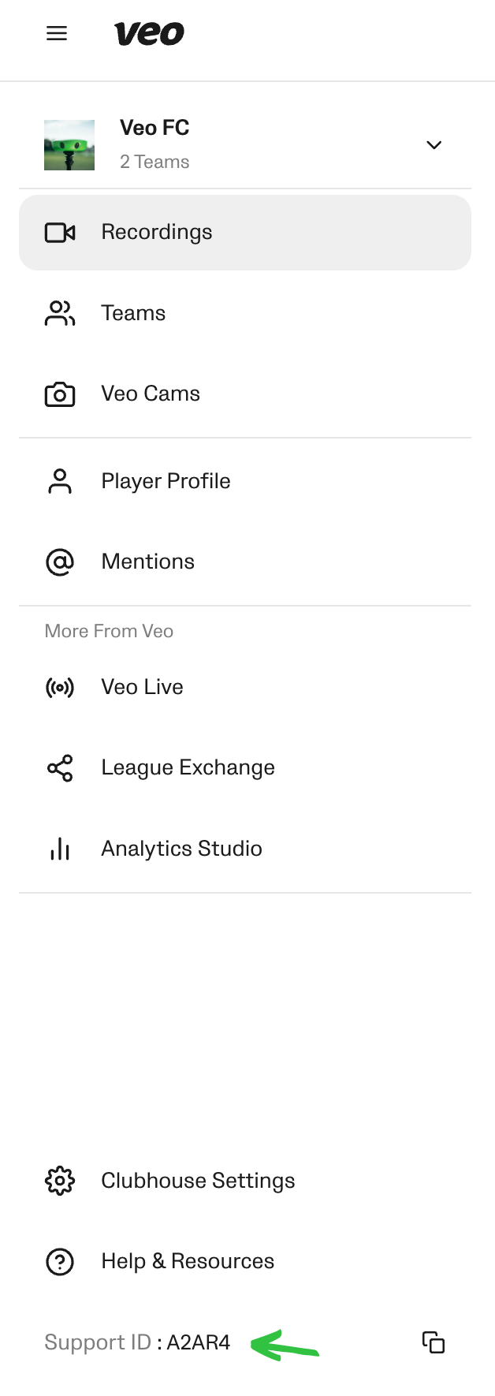The width and height of the screenshot is (495, 1396).
Task: Select the Recordings menu item
Action: (x=157, y=232)
